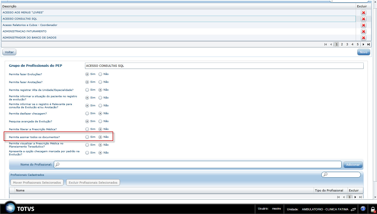Open page 3 of the description list
Image resolution: width=377 pixels, height=214 pixels.
[x=347, y=44]
